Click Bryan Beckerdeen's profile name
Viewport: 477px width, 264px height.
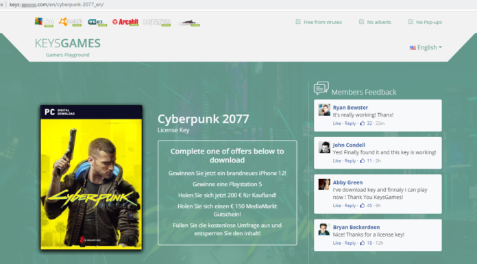[356, 227]
